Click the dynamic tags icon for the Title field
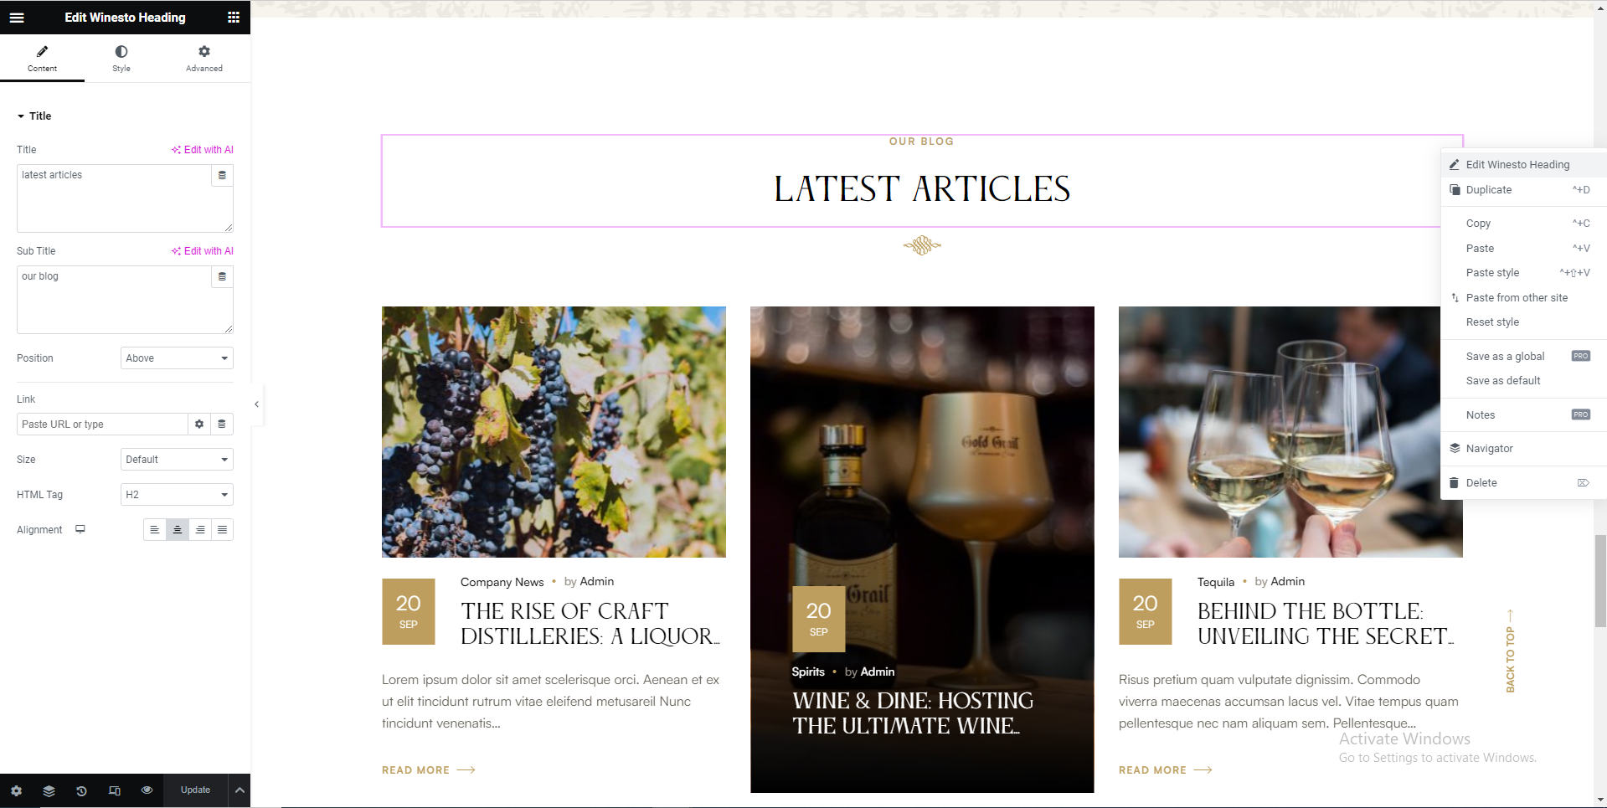Viewport: 1607px width, 808px height. pyautogui.click(x=222, y=176)
